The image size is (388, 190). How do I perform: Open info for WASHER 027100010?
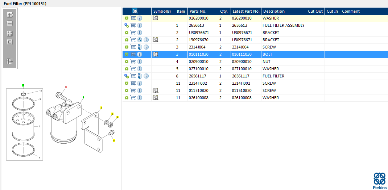pos(140,69)
